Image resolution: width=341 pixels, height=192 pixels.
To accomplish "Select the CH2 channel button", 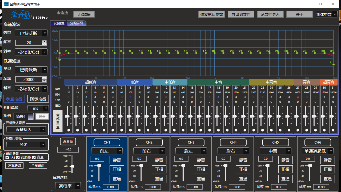I will click(149, 142).
